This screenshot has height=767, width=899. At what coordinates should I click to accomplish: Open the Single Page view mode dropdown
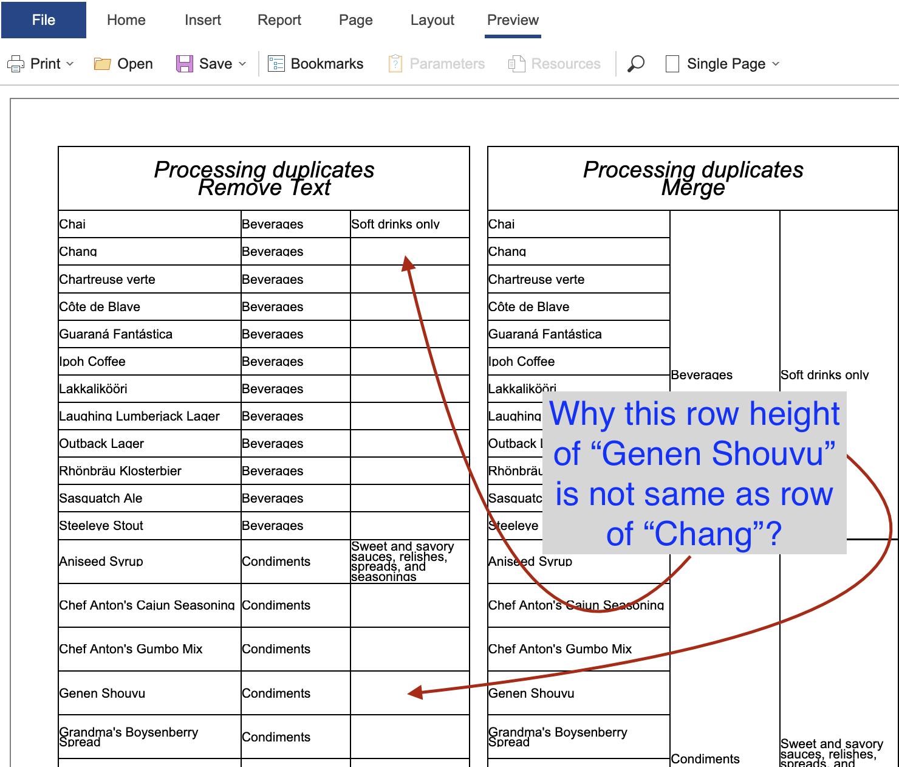[776, 64]
